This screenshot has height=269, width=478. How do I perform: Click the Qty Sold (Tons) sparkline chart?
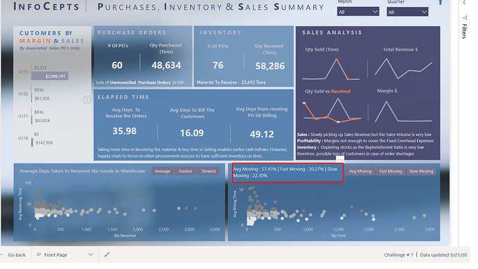(x=331, y=69)
